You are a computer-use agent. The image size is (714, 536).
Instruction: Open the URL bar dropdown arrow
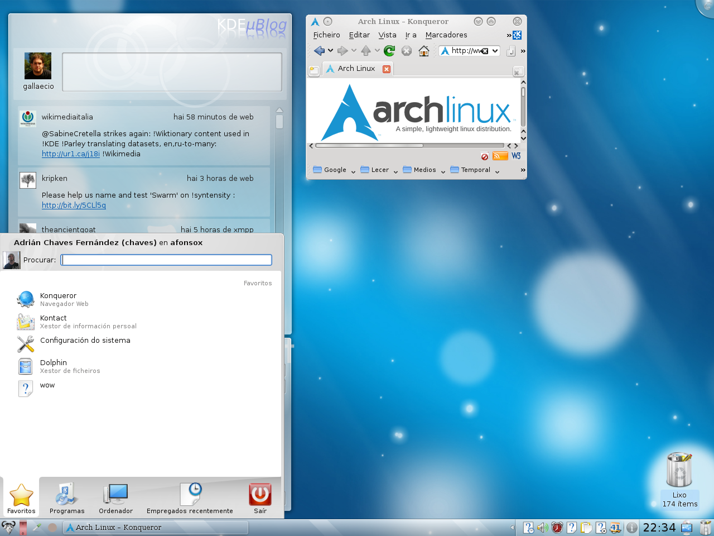pyautogui.click(x=495, y=50)
